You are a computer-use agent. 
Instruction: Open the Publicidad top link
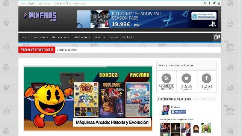(x=44, y=3)
